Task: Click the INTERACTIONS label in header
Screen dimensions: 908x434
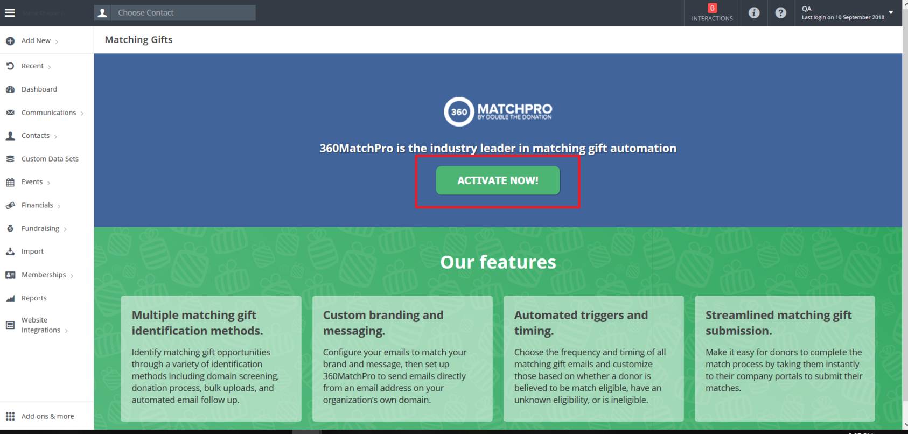Action: [x=712, y=18]
